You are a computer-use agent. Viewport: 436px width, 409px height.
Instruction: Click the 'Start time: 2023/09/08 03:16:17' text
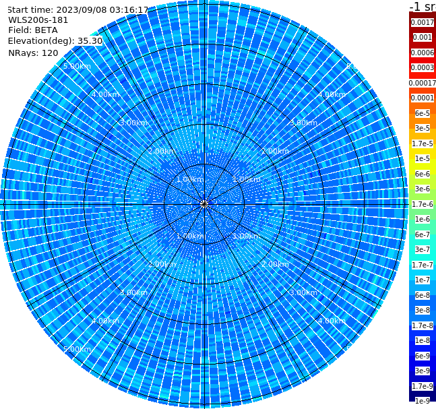(x=77, y=10)
